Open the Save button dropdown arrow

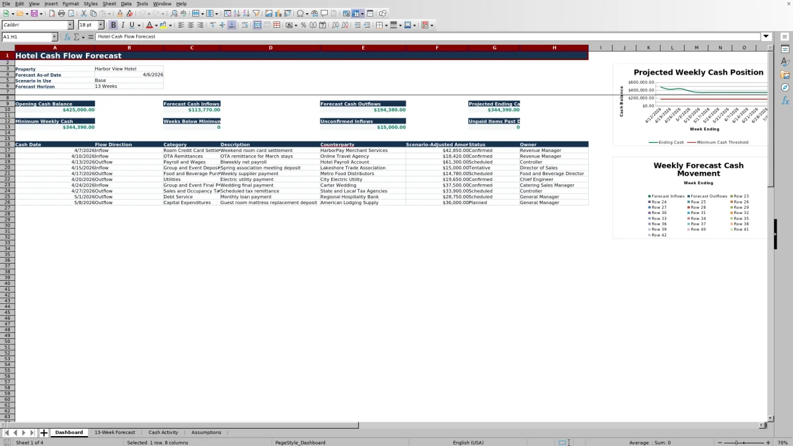41,13
